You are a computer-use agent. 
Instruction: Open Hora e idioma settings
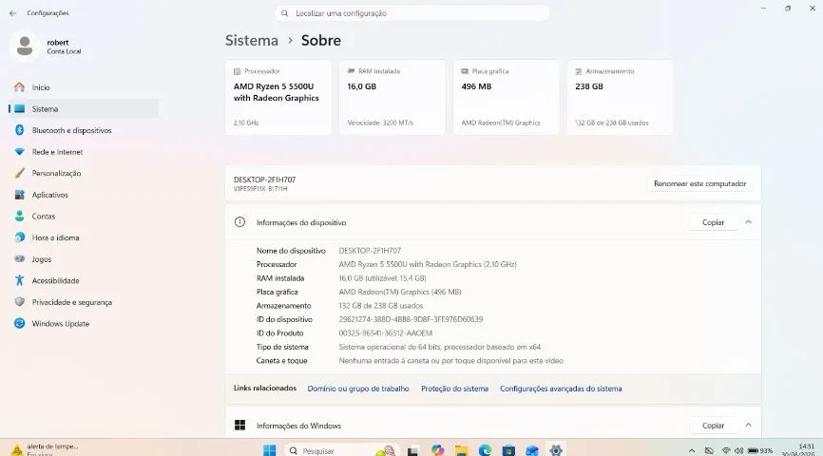84,237
